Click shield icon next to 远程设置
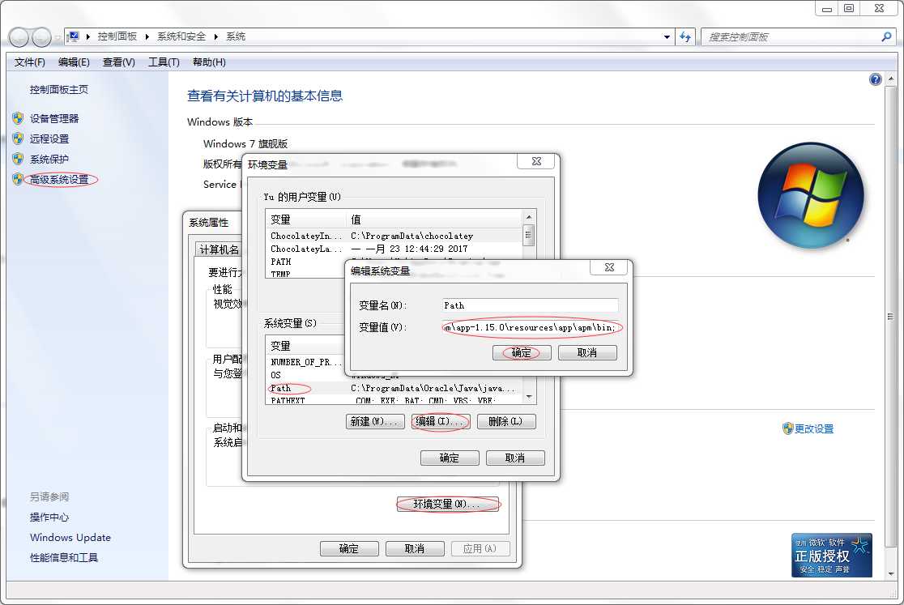Screen dimensions: 904x605 coord(18,138)
